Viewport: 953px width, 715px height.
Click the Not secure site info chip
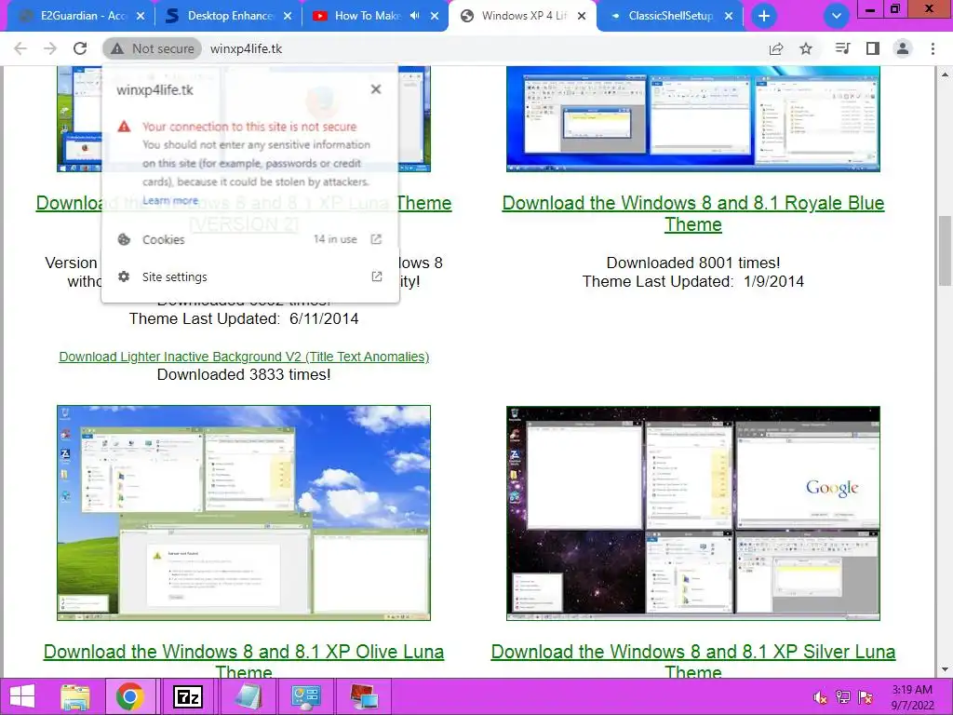click(x=152, y=48)
